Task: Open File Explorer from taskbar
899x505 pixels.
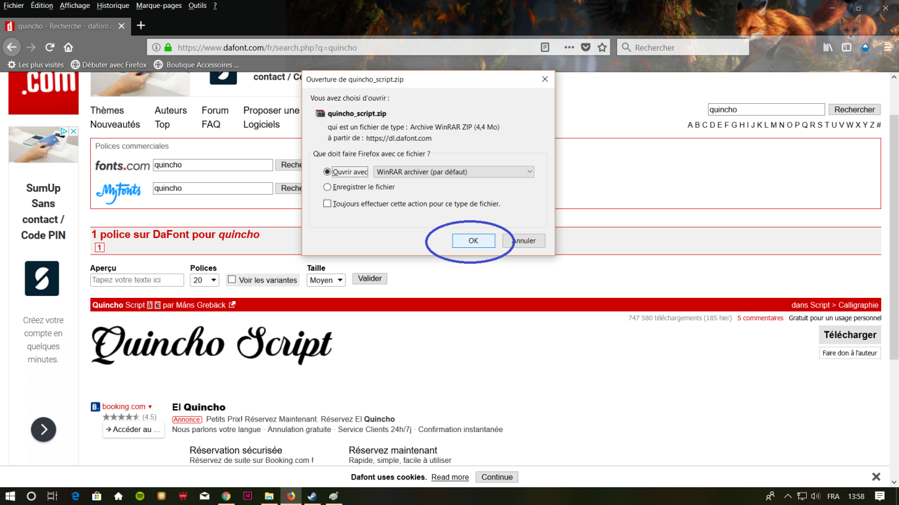Action: coord(269,496)
